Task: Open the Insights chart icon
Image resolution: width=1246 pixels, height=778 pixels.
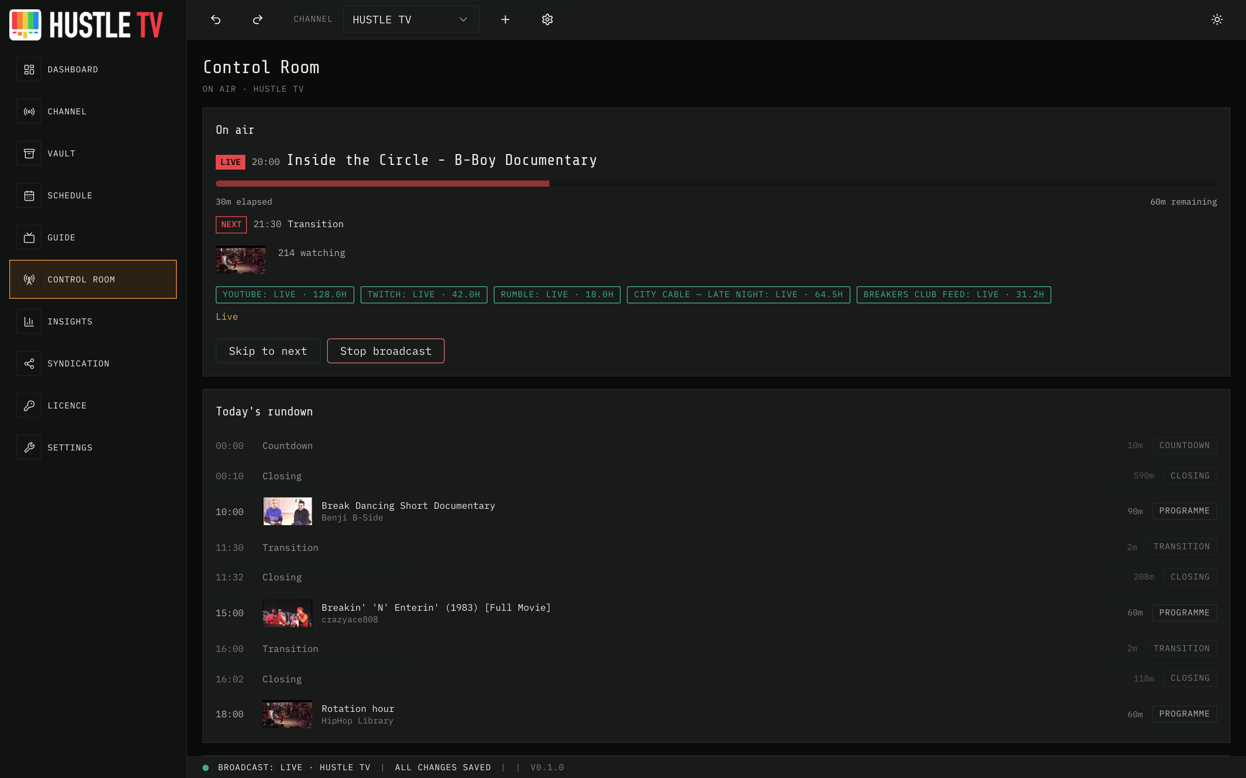Action: click(x=29, y=322)
